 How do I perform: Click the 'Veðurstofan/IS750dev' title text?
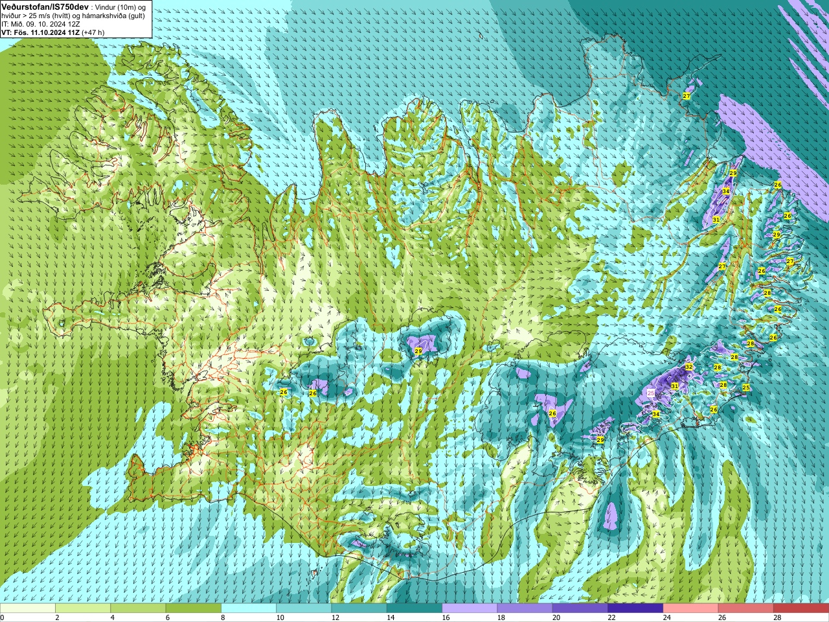[45, 6]
